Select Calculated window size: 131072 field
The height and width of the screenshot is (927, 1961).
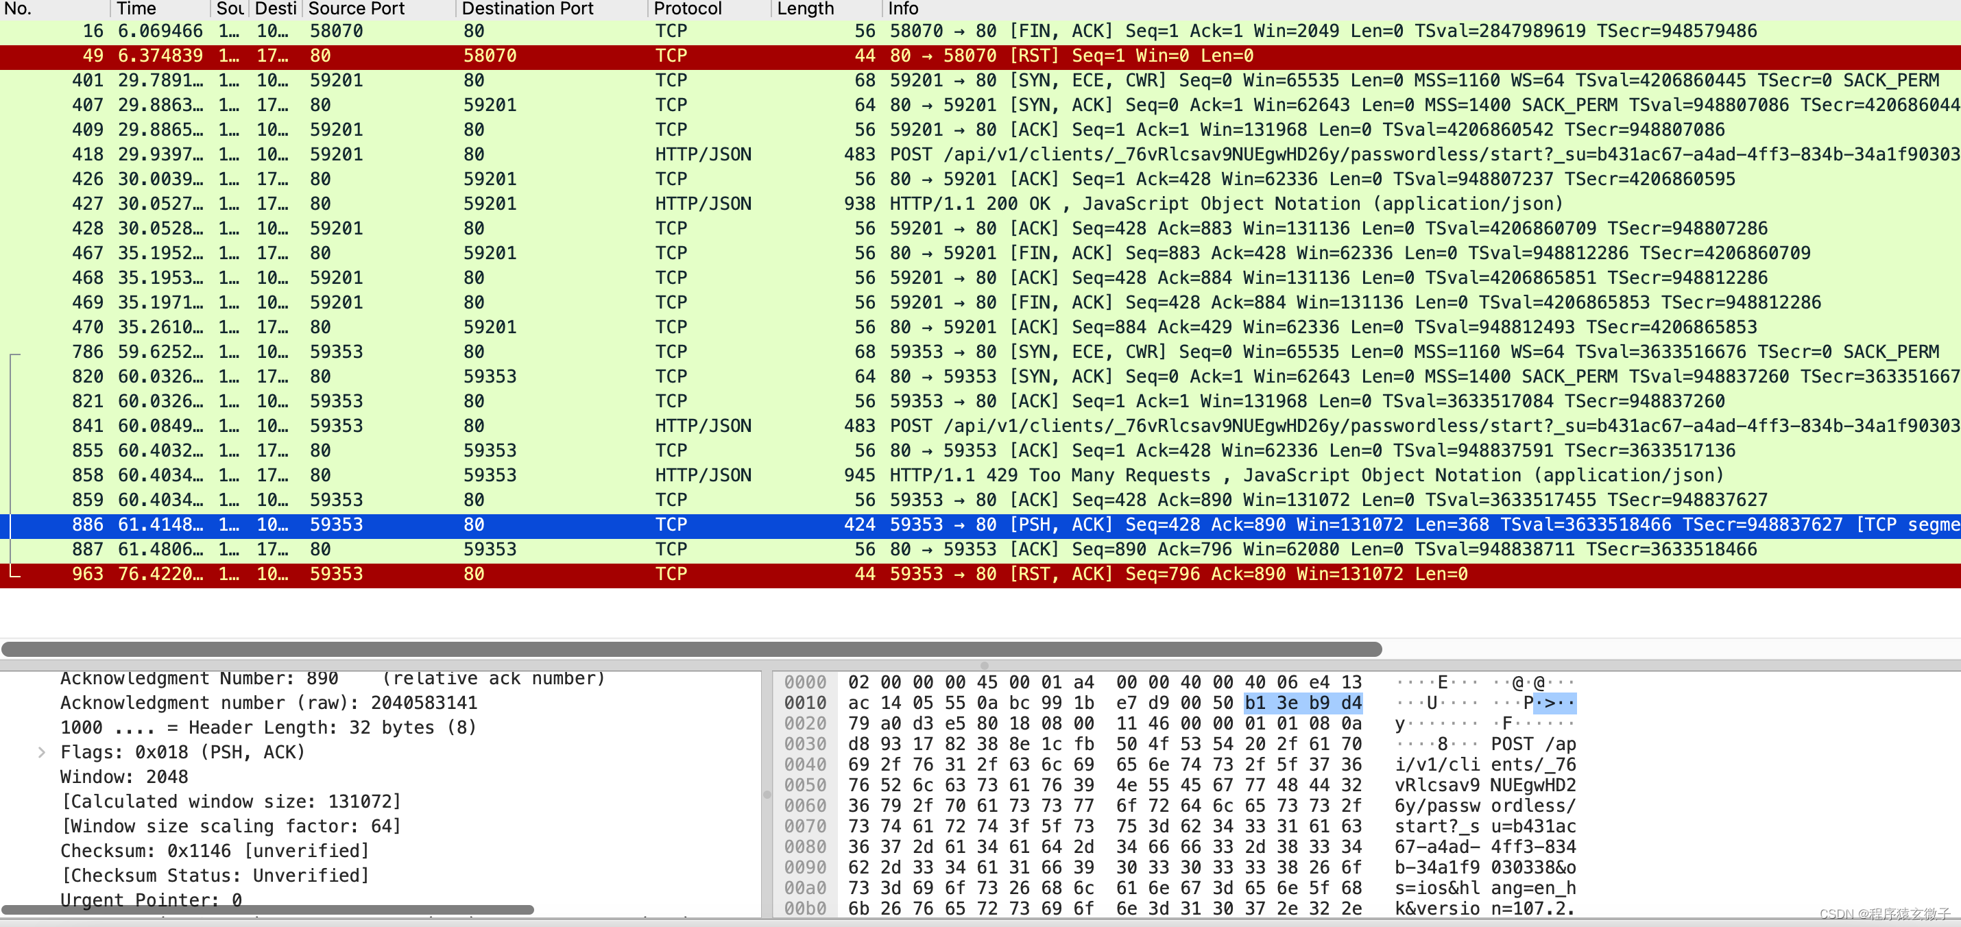pos(230,802)
